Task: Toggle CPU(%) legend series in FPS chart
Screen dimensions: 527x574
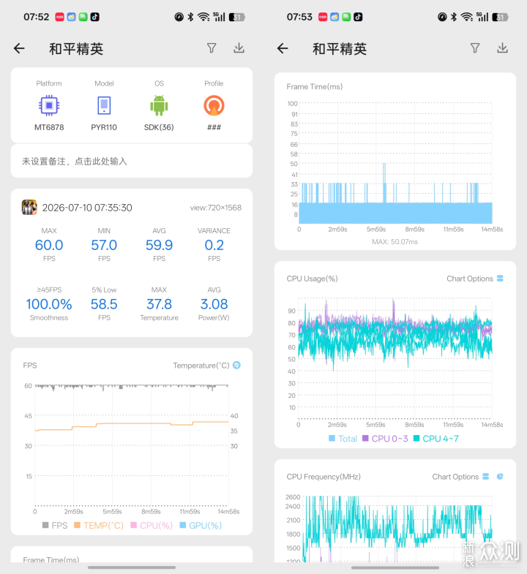Action: (152, 525)
